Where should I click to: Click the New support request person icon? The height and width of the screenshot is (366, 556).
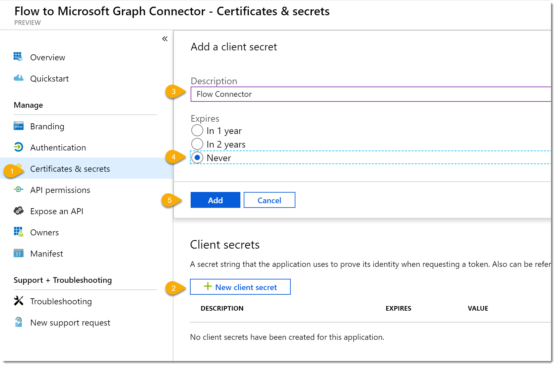[19, 322]
